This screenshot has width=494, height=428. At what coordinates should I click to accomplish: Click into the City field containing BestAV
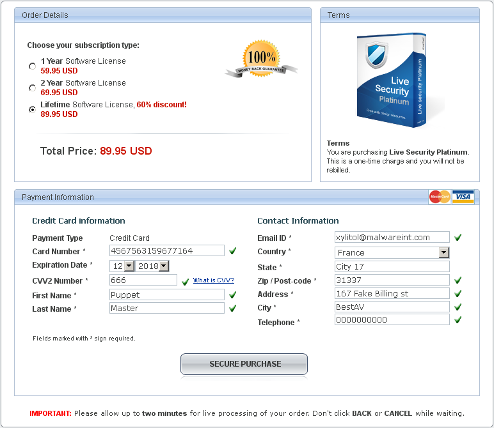pos(392,307)
